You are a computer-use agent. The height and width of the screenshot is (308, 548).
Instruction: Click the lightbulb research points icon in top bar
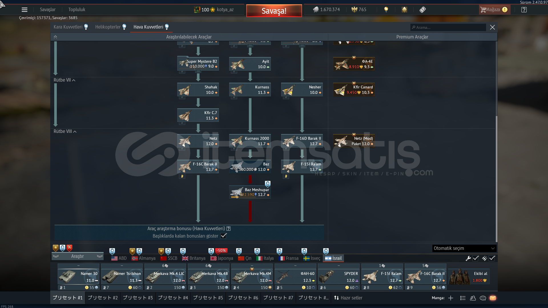[386, 10]
